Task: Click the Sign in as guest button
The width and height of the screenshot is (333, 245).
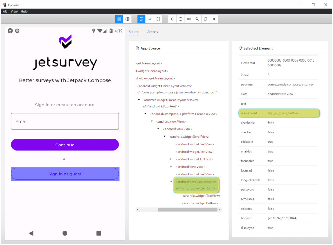Action: 64,174
